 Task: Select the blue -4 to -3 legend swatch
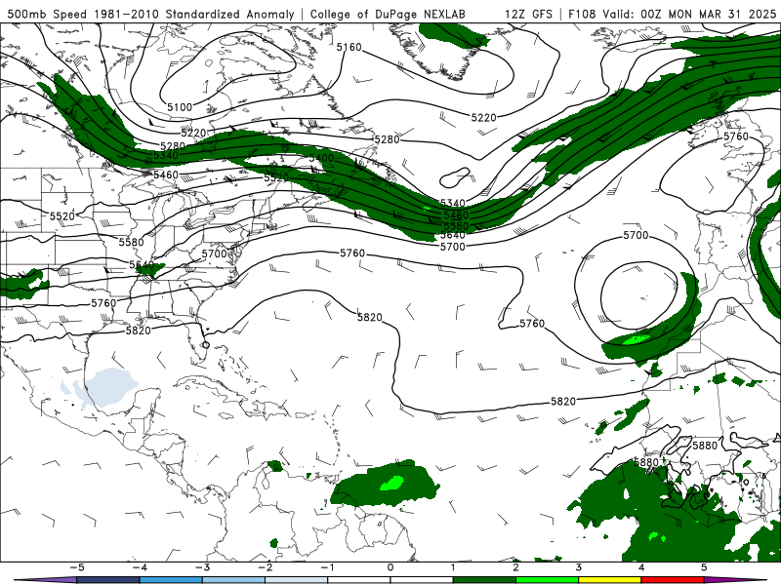coord(171,580)
